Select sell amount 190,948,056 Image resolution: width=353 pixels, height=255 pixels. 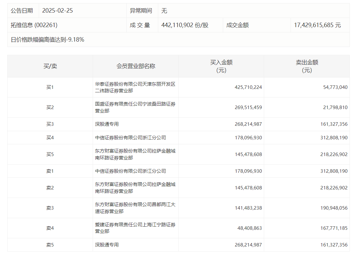334,208
